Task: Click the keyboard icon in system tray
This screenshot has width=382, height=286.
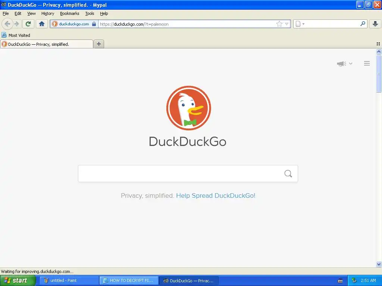Action: (340, 281)
